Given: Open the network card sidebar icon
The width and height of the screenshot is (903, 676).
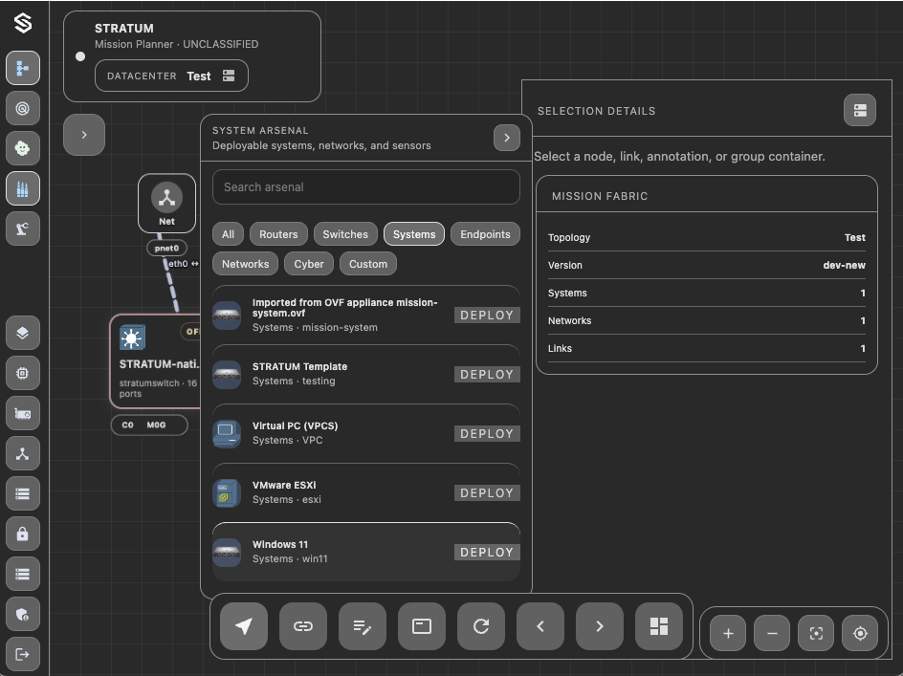Looking at the screenshot, I should 22,413.
